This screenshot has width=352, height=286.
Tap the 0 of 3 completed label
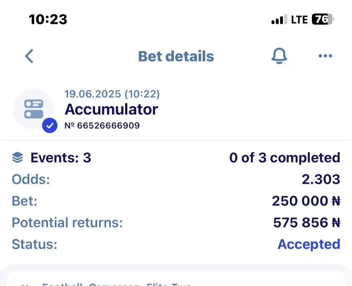point(285,158)
